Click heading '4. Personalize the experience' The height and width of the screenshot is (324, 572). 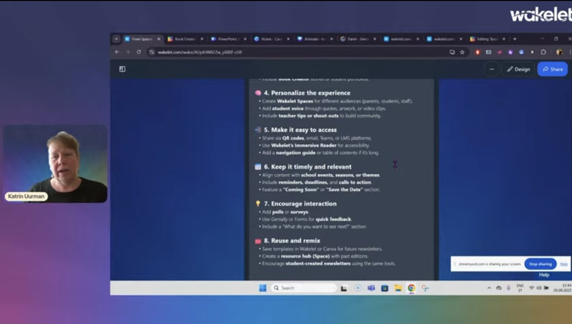click(x=307, y=93)
